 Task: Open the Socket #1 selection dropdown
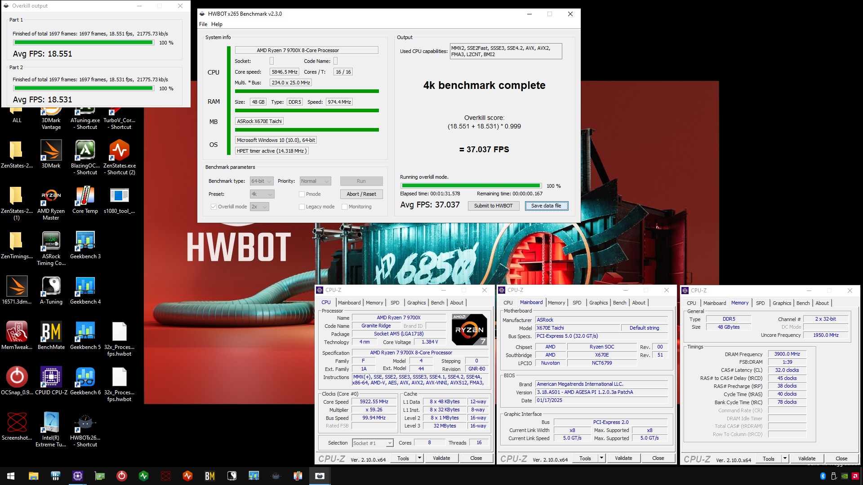pyautogui.click(x=373, y=443)
